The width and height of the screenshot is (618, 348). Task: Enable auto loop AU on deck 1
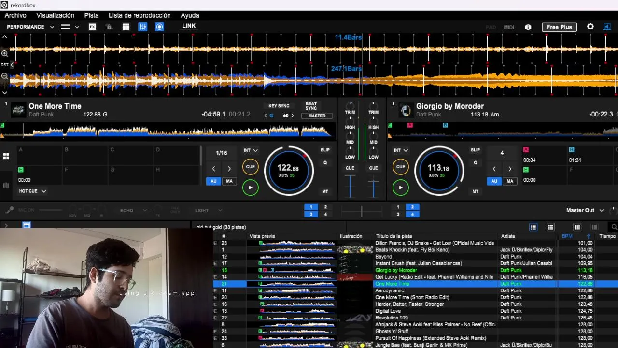213,181
